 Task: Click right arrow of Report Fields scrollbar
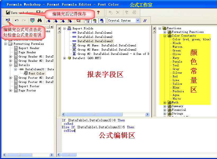coord(147,114)
